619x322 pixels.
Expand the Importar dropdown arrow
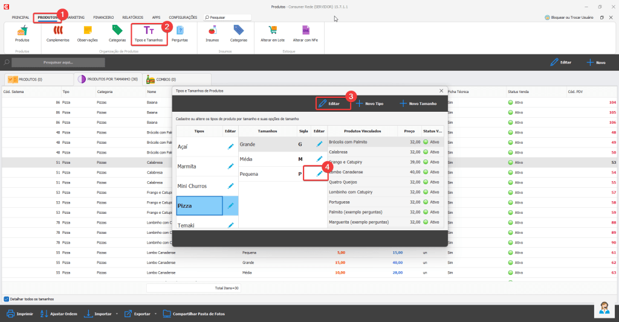pos(116,314)
